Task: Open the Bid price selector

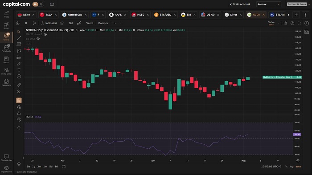Action: (70, 23)
